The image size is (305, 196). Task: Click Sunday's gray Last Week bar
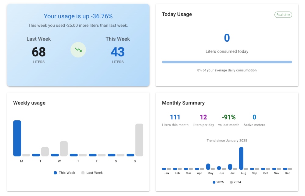click(140, 140)
